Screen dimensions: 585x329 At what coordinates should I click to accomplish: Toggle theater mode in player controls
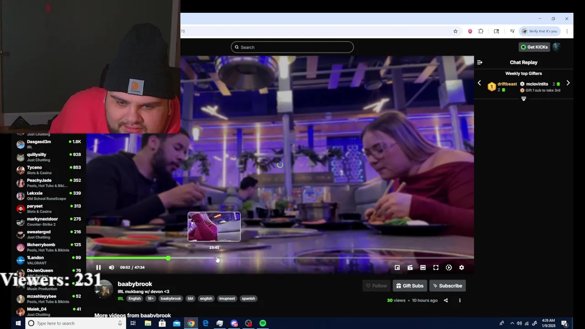pos(423,267)
